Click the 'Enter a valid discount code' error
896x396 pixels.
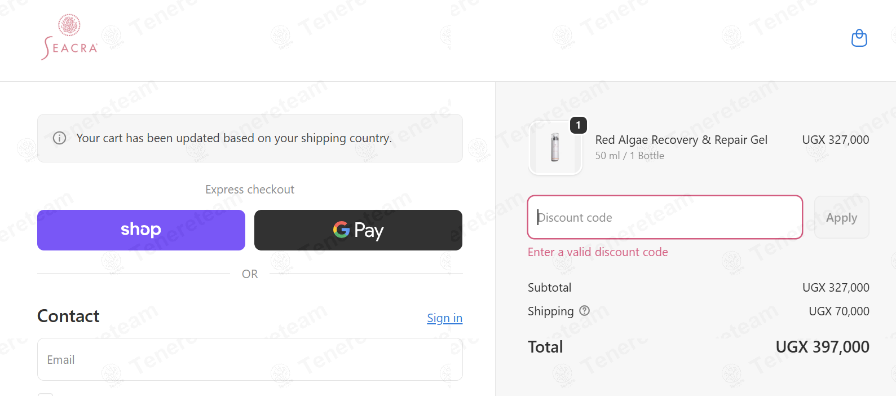pyautogui.click(x=598, y=252)
